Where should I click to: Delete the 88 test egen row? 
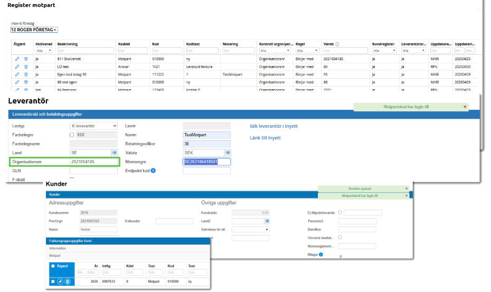pos(26,82)
